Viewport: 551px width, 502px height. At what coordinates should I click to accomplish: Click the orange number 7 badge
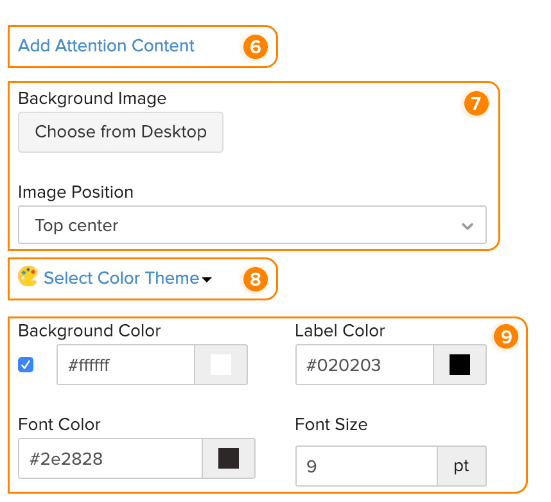476,104
